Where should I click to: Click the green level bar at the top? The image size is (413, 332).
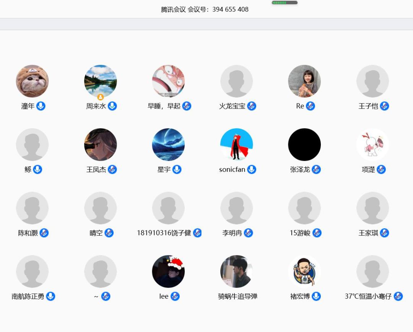click(x=285, y=3)
